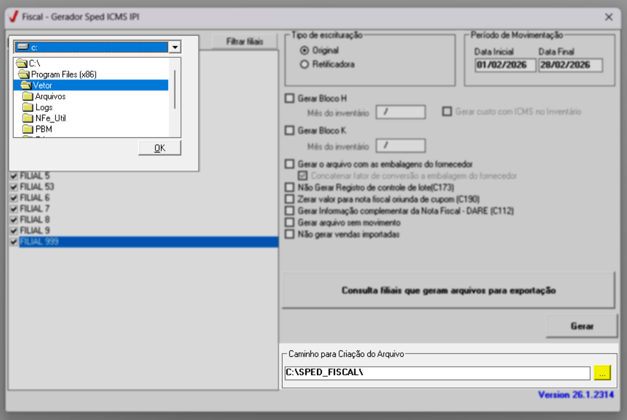The height and width of the screenshot is (420, 627).
Task: Uncheck FILIAL 999 checkbox
Action: coord(14,242)
